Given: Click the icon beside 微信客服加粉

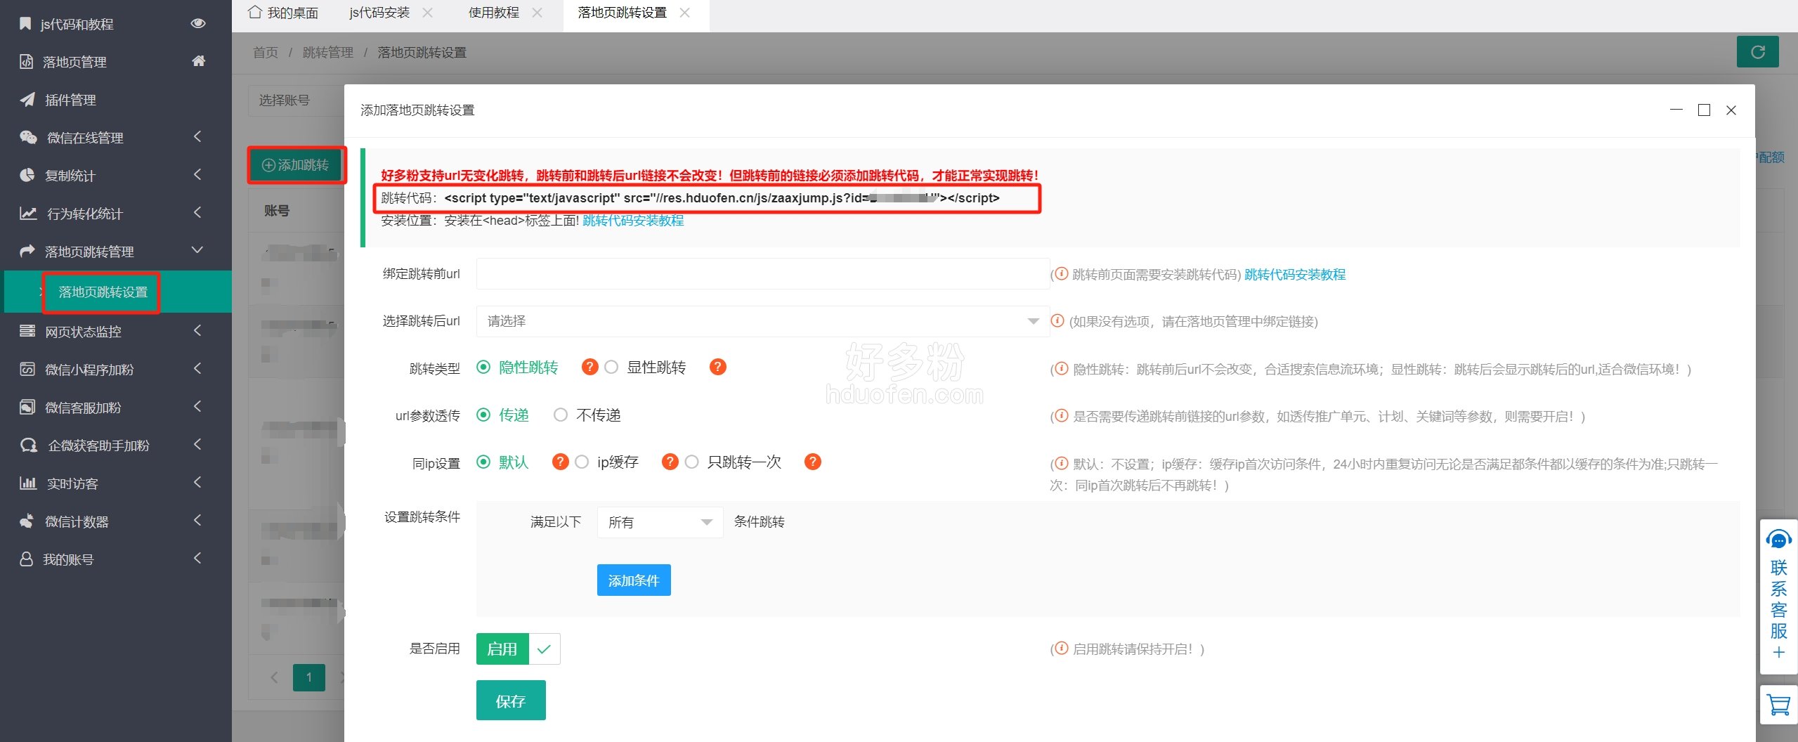Looking at the screenshot, I should (x=27, y=407).
